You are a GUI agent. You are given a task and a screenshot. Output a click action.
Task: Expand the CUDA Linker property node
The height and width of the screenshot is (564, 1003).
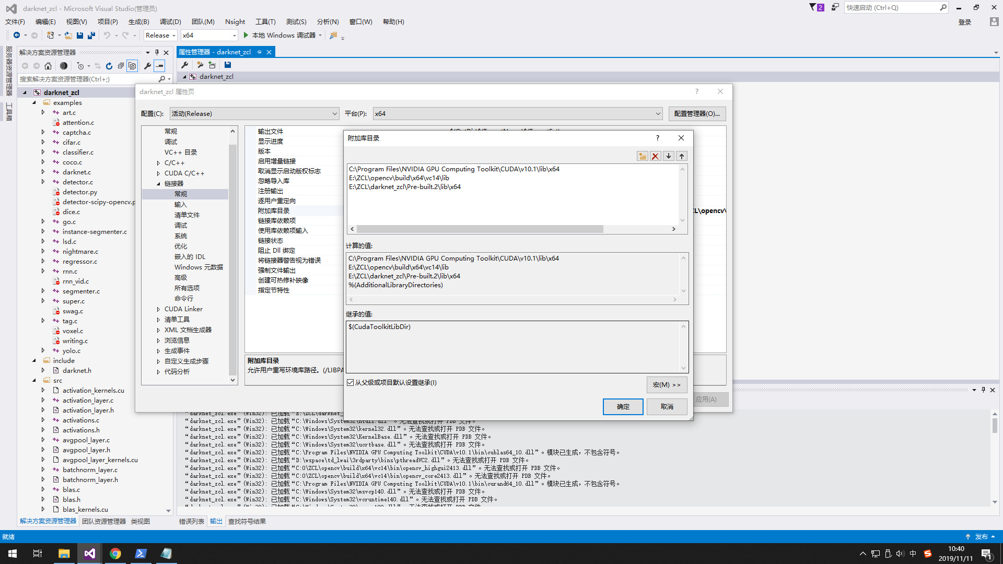coord(158,309)
